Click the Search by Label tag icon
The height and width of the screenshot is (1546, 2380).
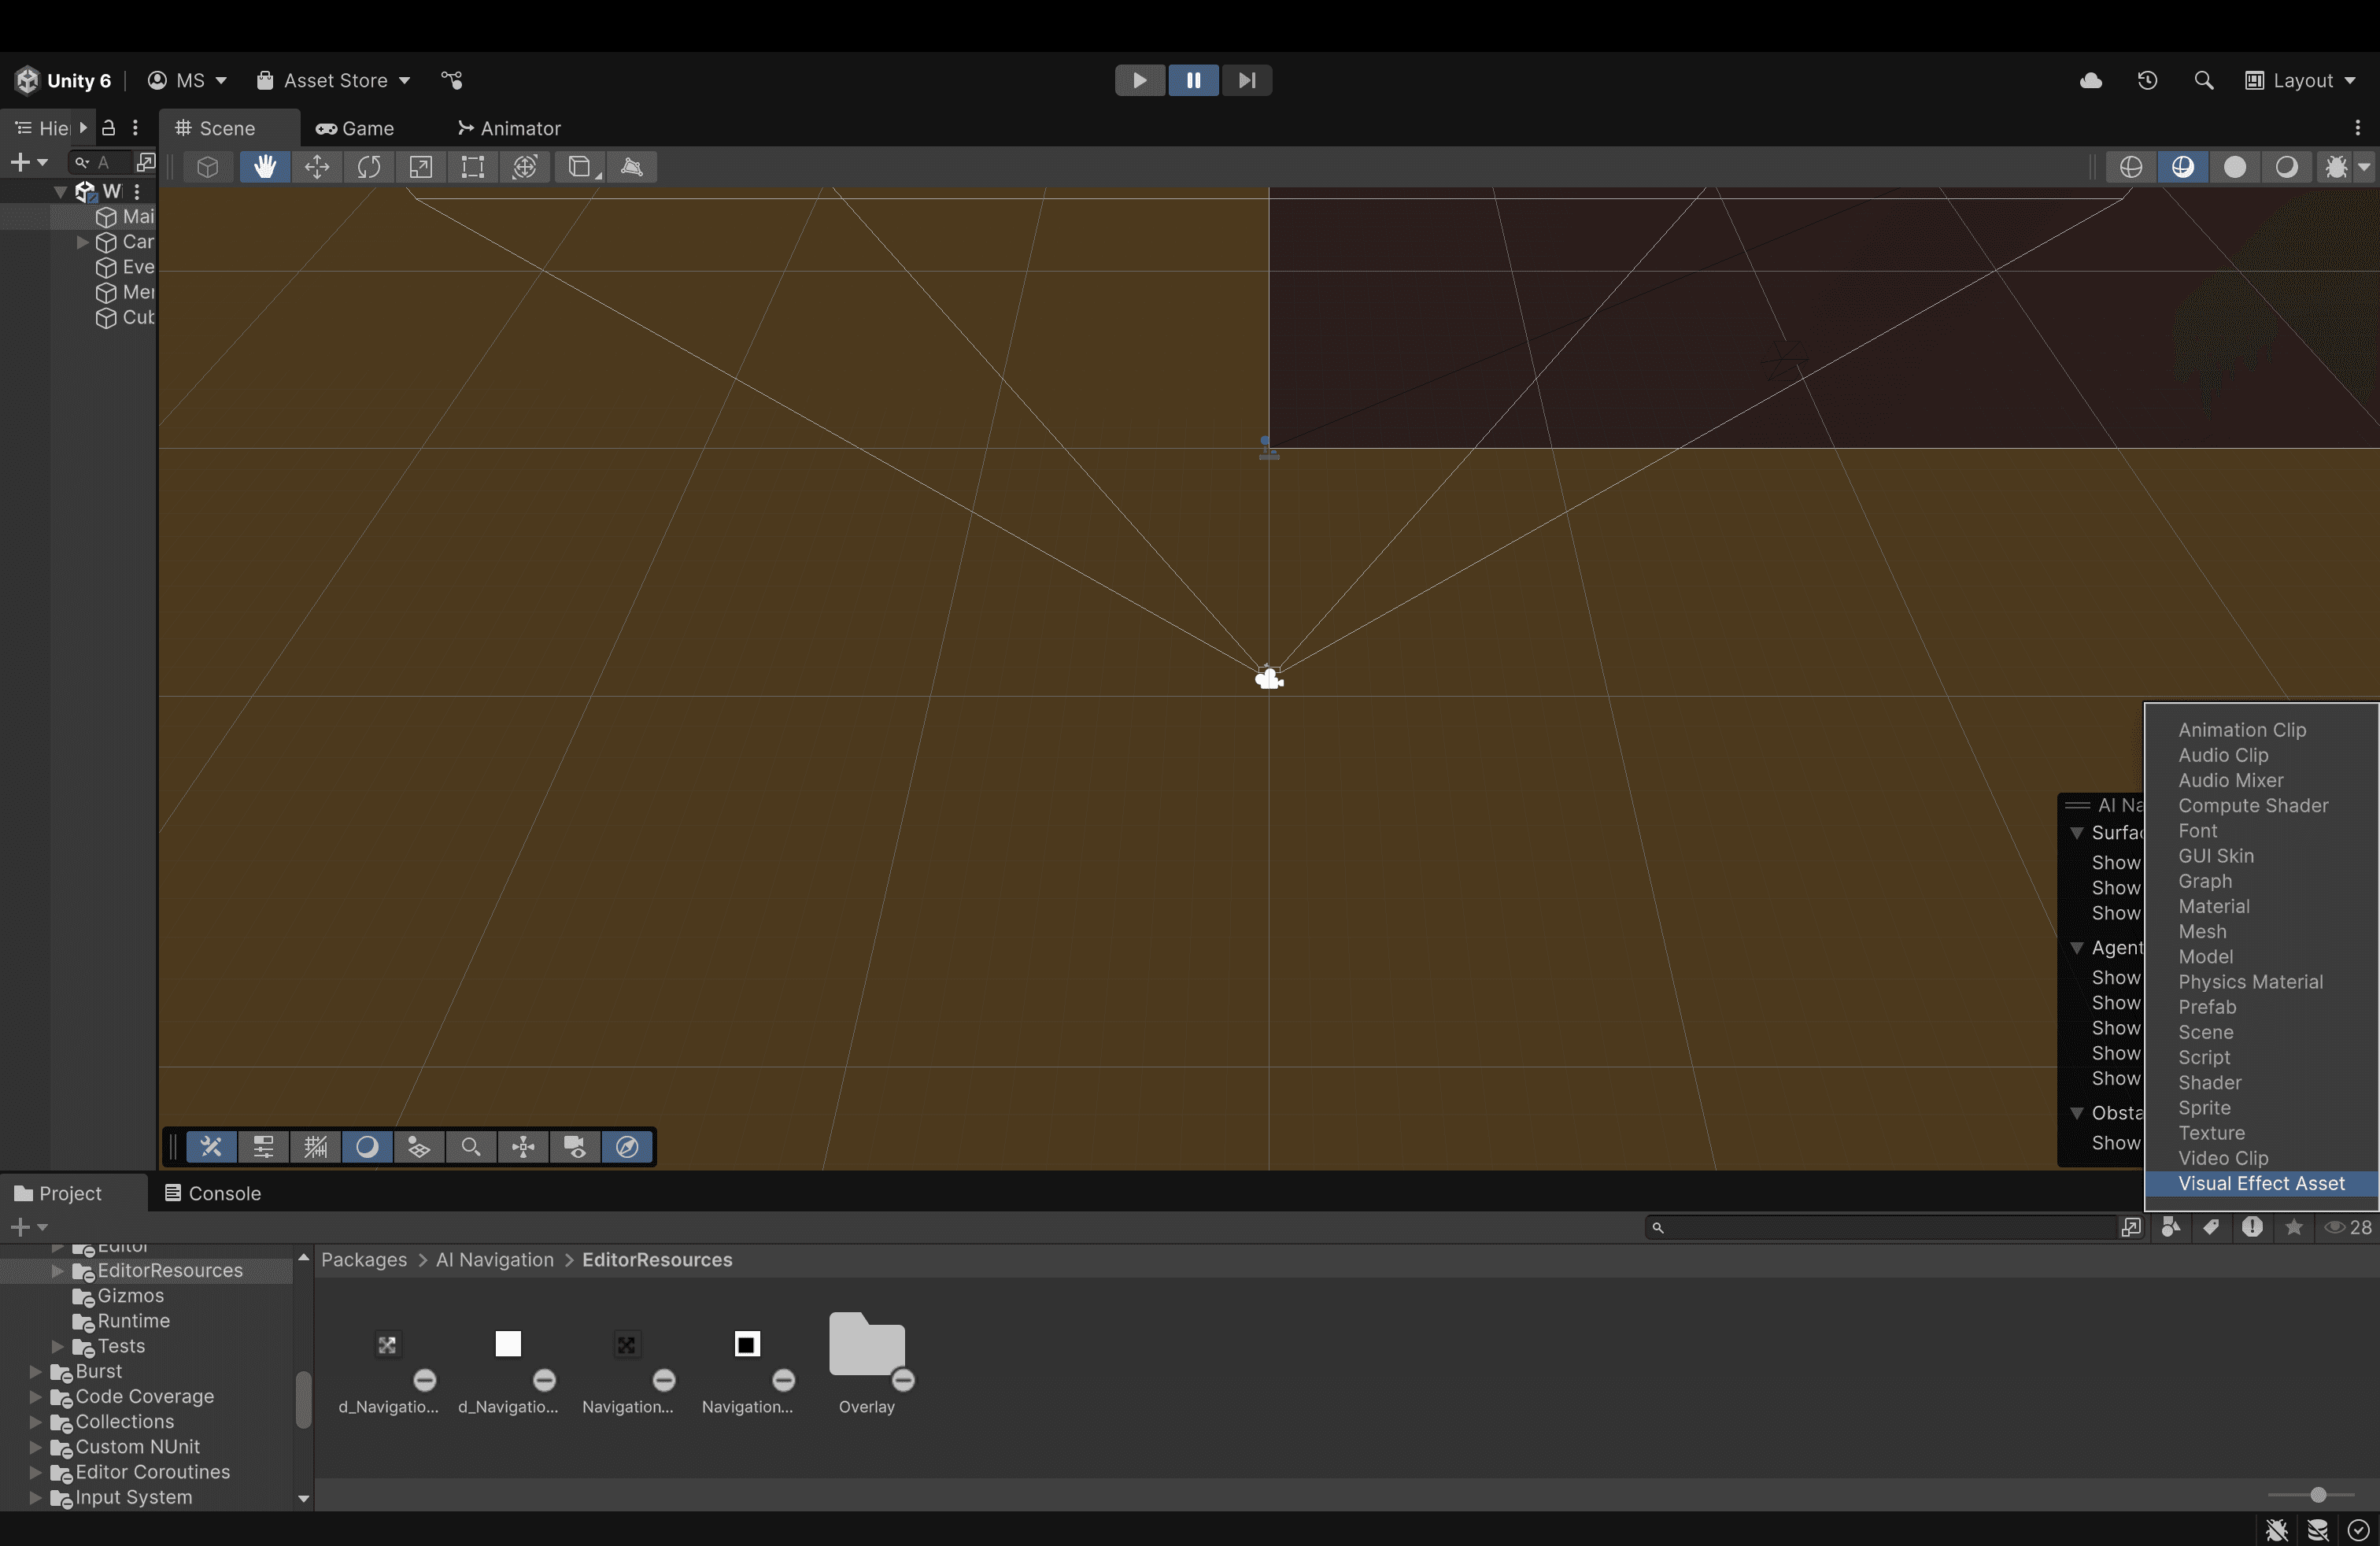tap(2212, 1227)
